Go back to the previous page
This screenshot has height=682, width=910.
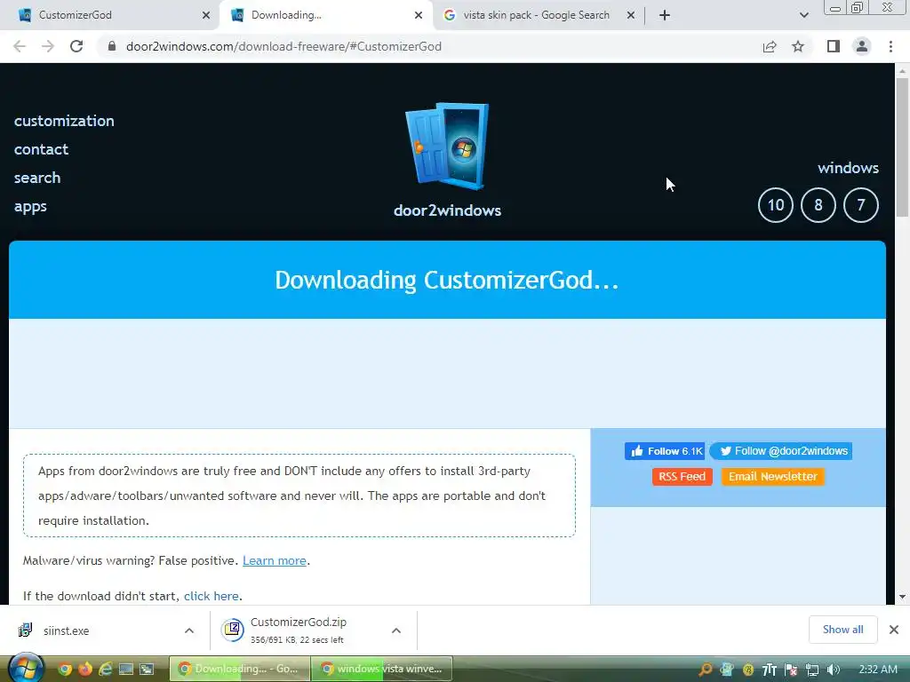(20, 46)
